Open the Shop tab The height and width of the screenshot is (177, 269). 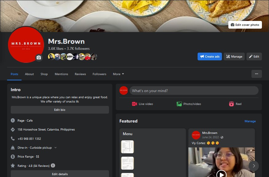click(x=44, y=74)
